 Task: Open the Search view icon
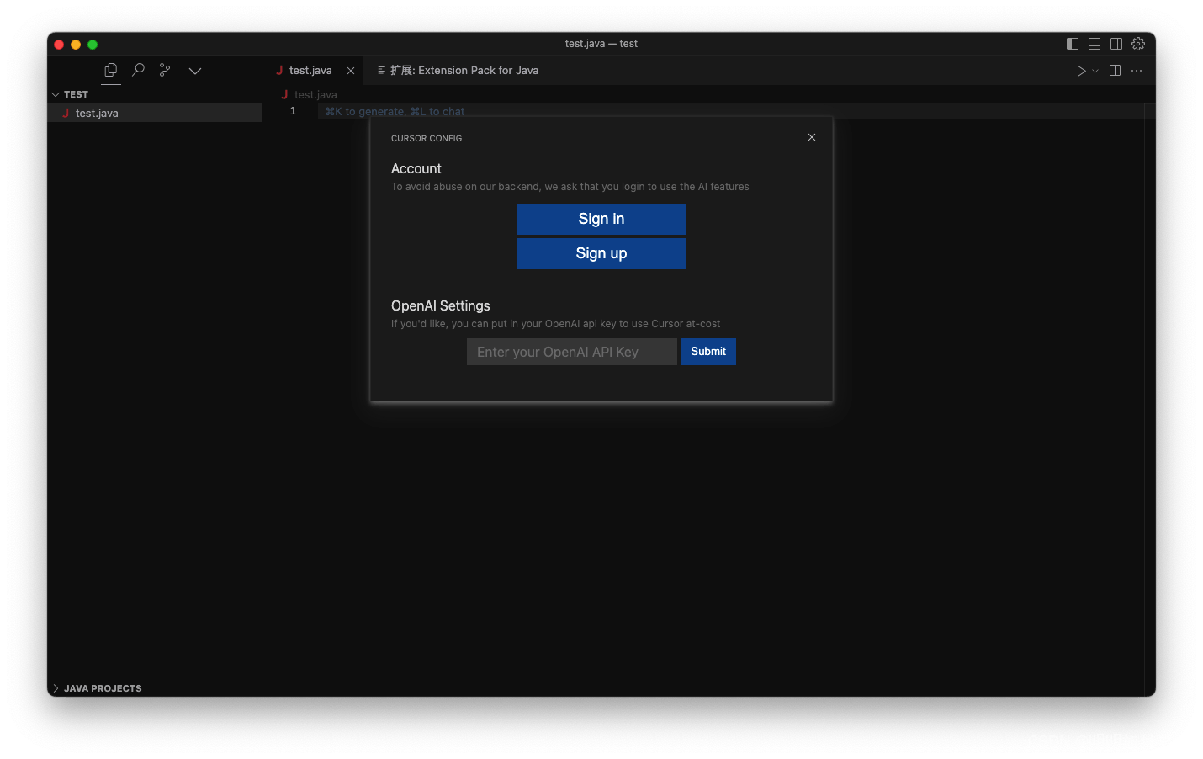[x=138, y=71]
